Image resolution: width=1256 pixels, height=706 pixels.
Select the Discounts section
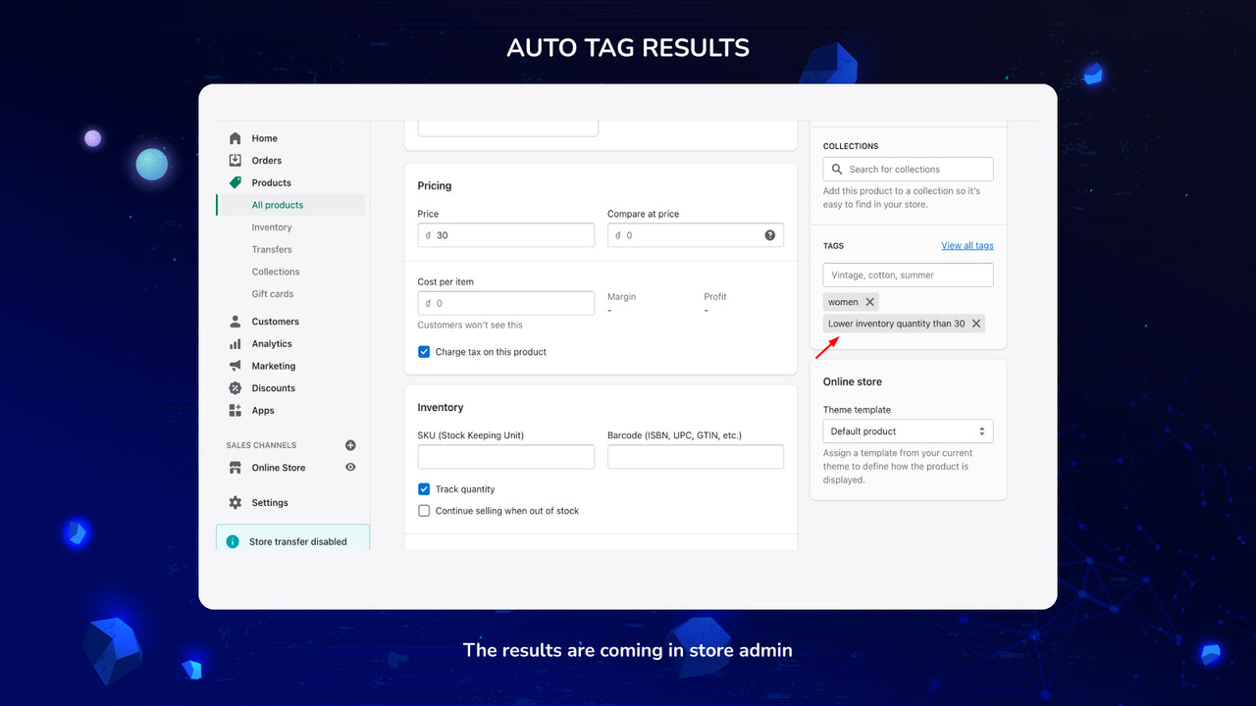tap(273, 387)
